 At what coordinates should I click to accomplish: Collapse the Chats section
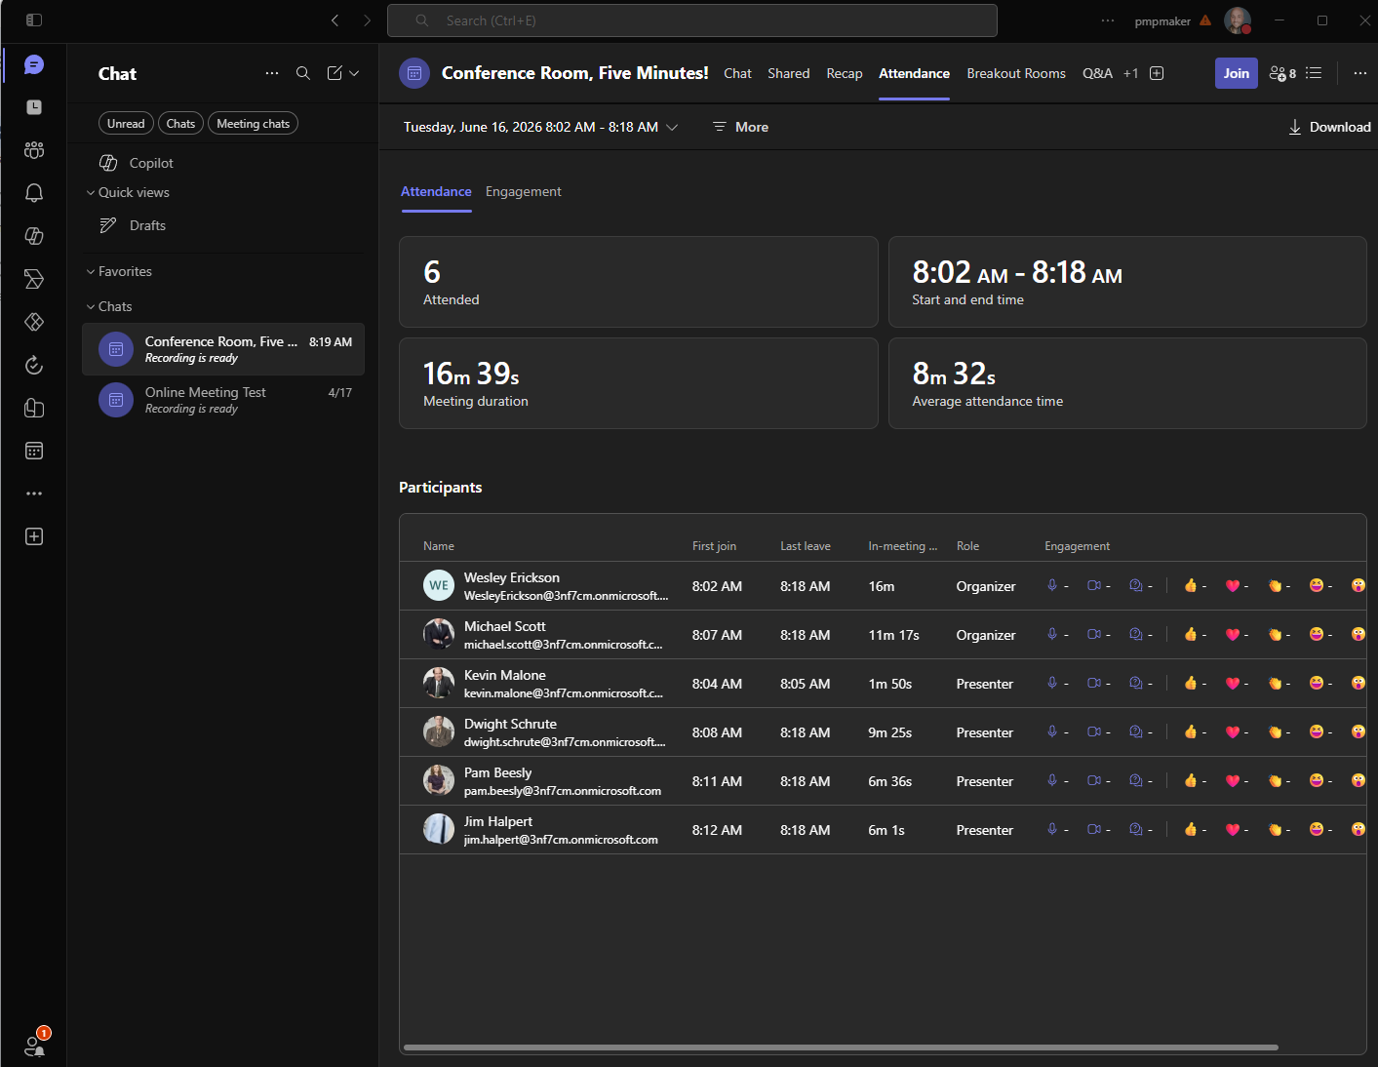pyautogui.click(x=109, y=306)
